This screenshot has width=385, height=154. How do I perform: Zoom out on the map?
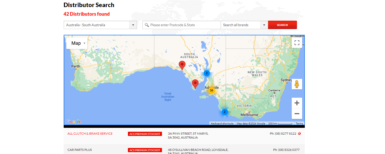[297, 114]
